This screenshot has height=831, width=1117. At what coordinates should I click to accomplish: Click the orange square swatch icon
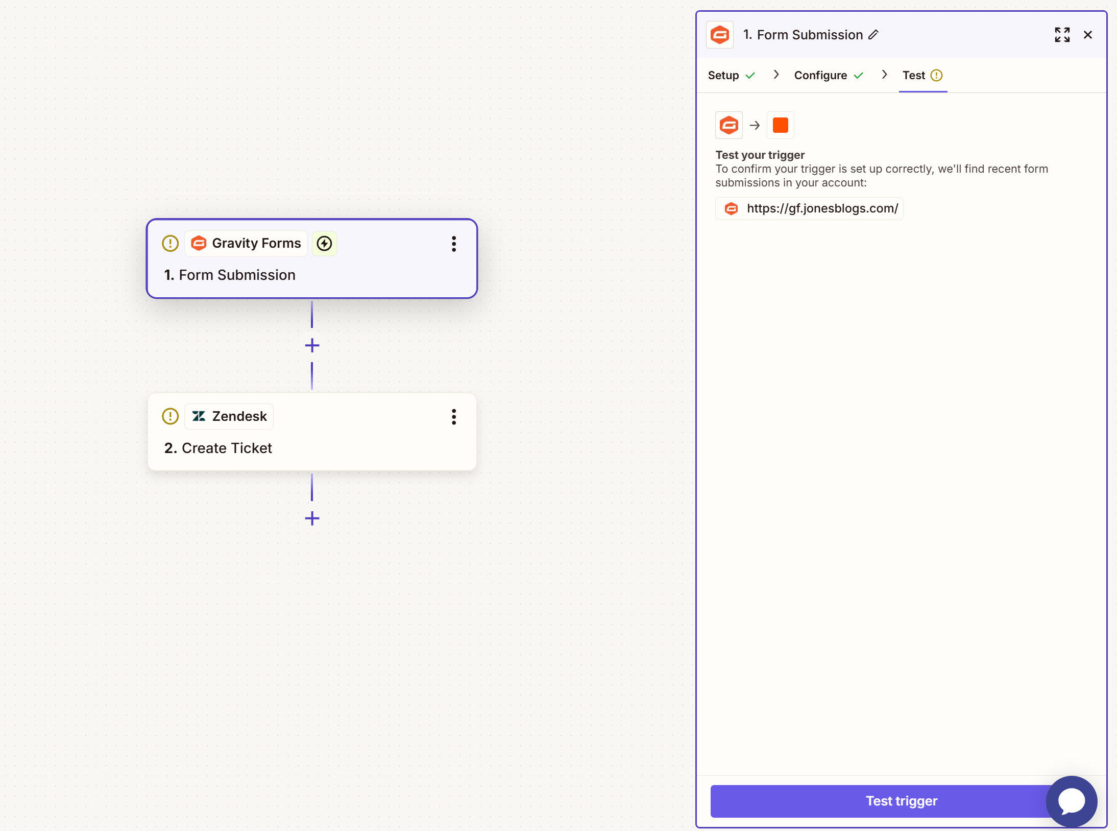(780, 125)
